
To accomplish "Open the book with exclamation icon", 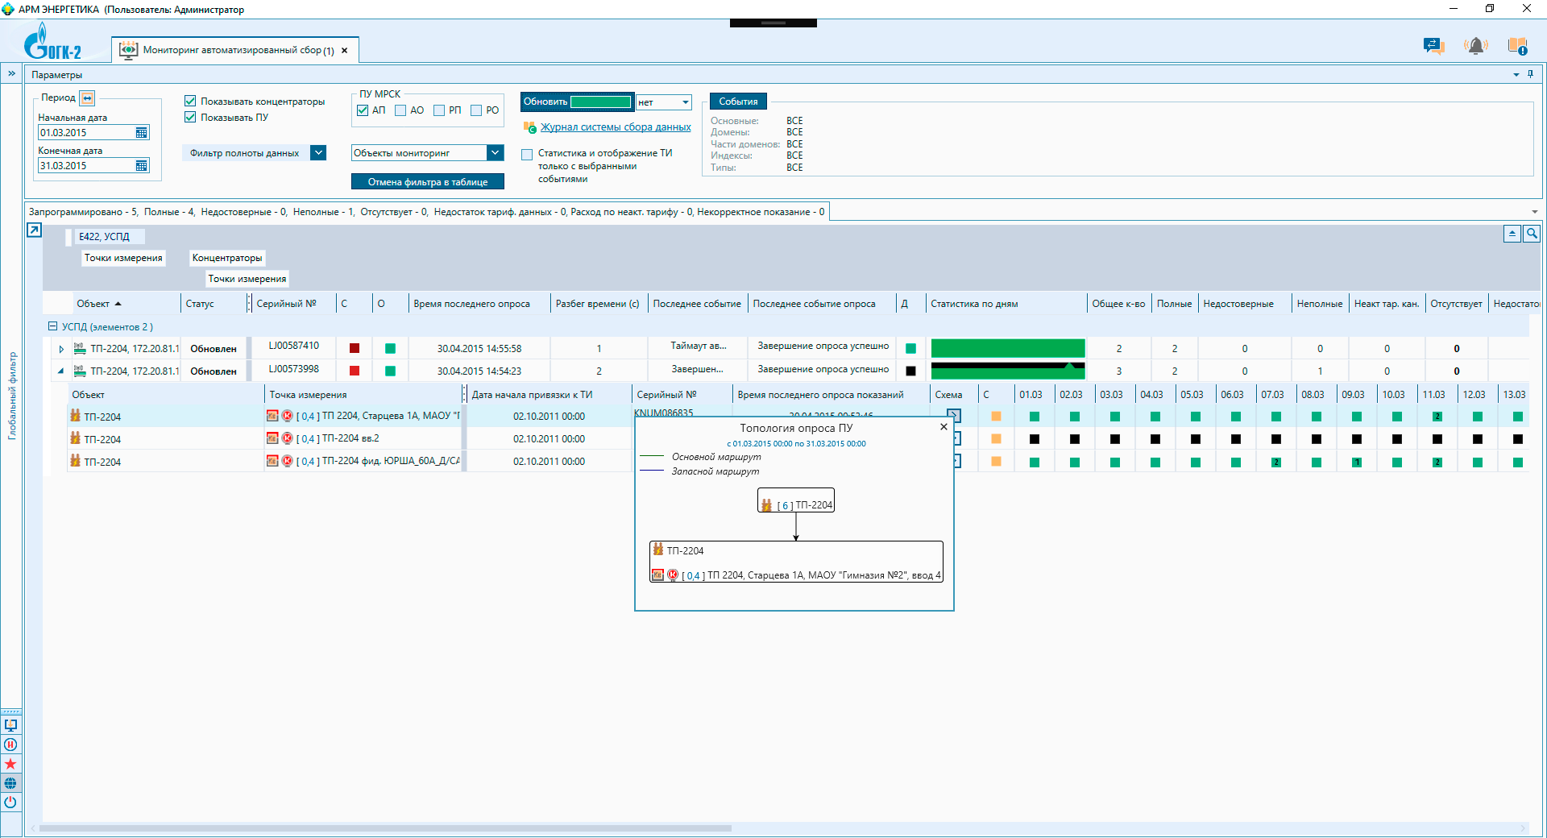I will click(x=1517, y=47).
